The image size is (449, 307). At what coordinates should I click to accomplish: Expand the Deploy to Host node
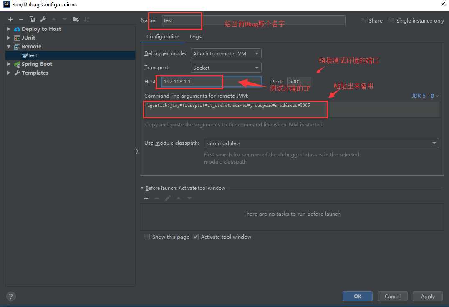(9, 29)
